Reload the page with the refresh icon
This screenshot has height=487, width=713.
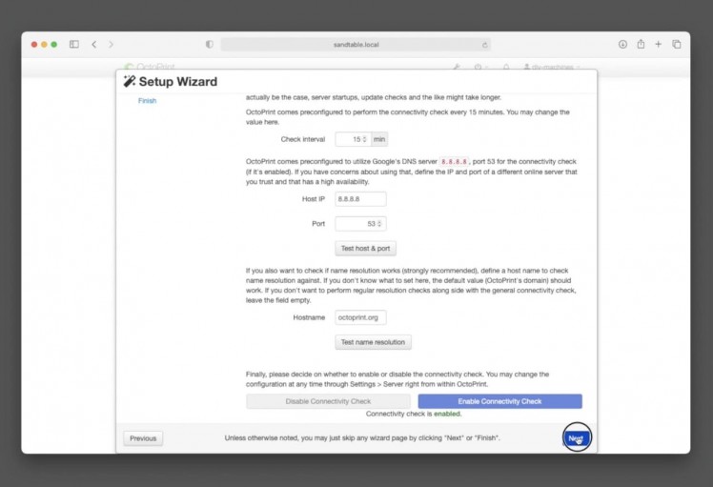[x=485, y=45]
